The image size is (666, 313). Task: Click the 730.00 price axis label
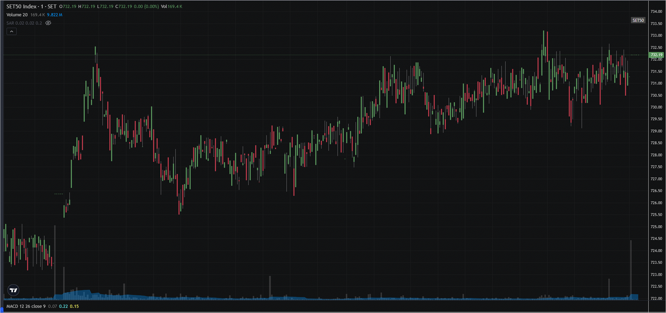(656, 107)
